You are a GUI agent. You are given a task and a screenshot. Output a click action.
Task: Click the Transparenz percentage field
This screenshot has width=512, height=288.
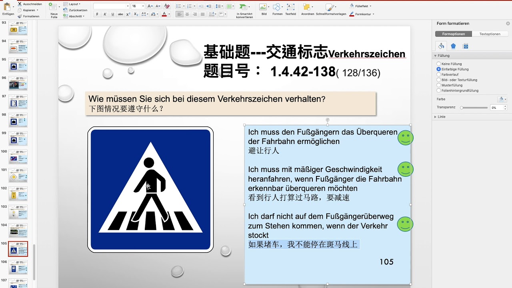[497, 108]
